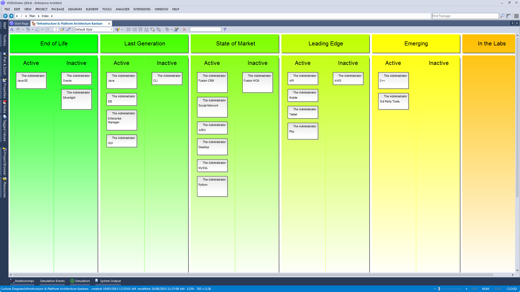Click the magnifier search icon
520x292 pixels.
coord(502,16)
